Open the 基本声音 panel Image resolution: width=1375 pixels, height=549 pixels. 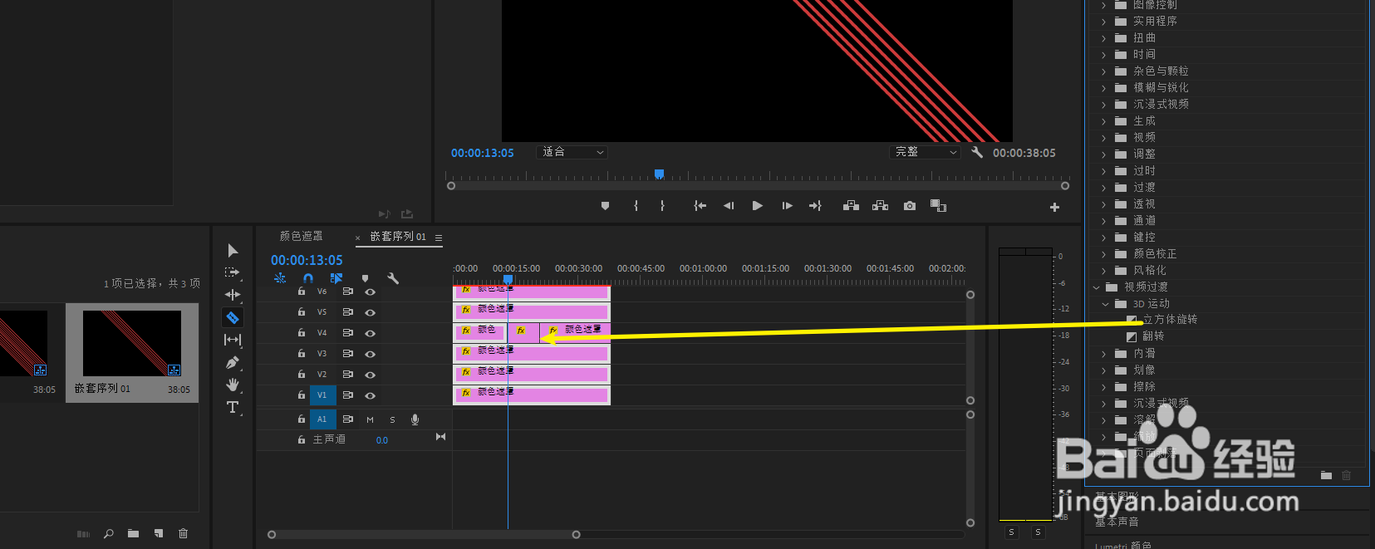click(x=1117, y=522)
